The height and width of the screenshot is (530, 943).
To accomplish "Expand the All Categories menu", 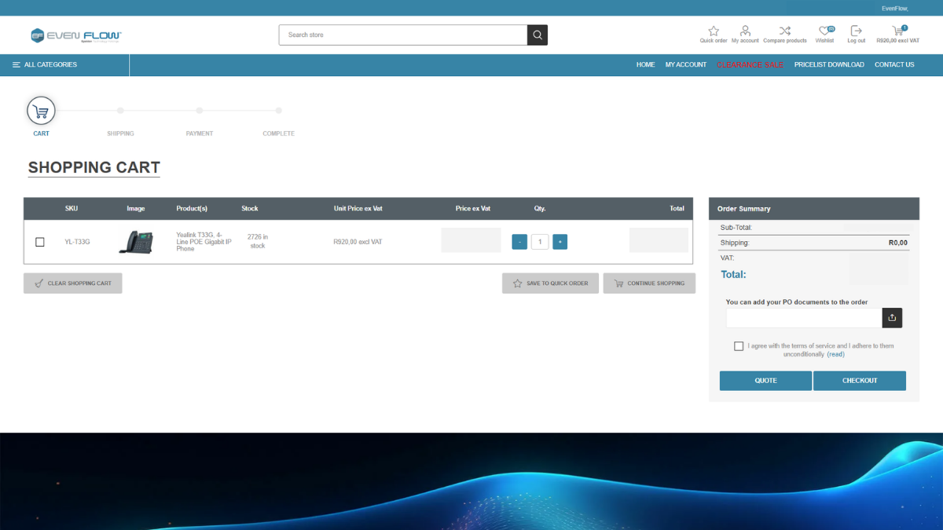I will [45, 64].
